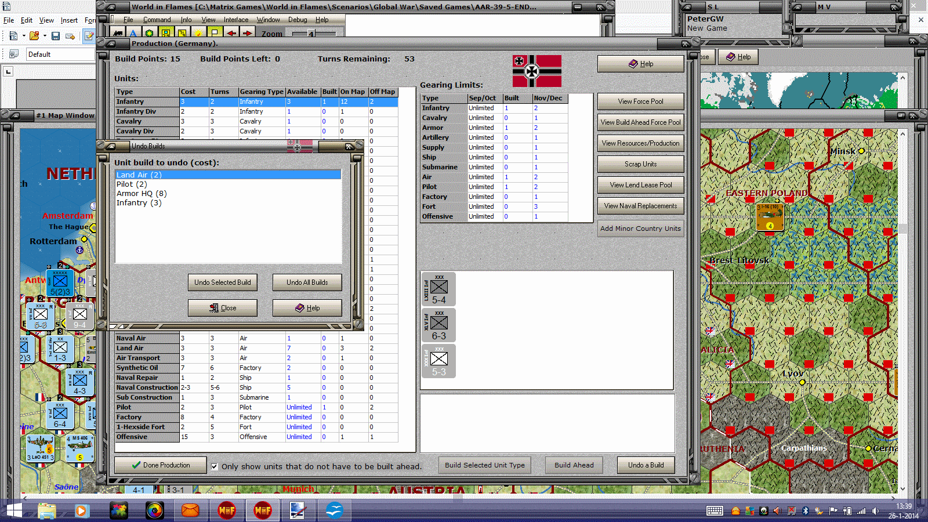Open the Info menu
928x522 pixels.
coord(186,20)
